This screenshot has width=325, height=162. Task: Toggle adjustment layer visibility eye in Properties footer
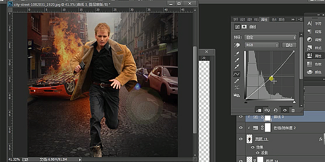coord(285,110)
